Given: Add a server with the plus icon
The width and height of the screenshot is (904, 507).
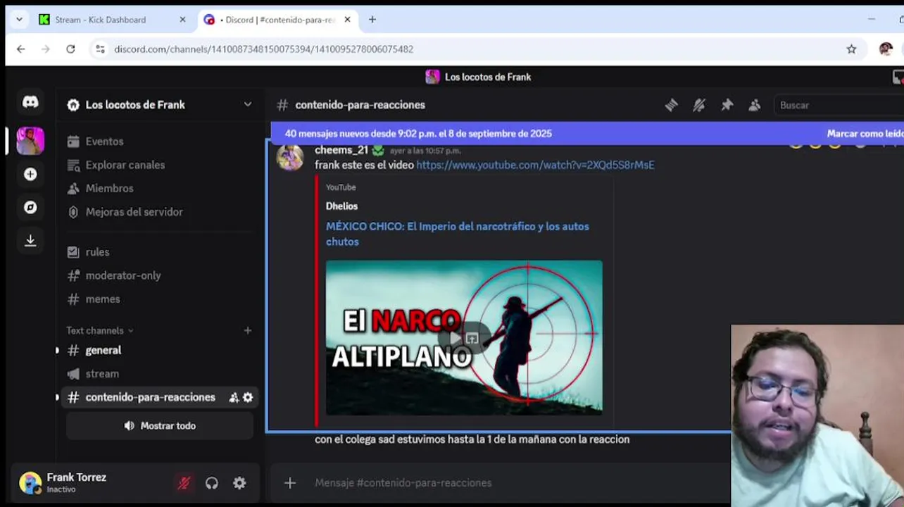Looking at the screenshot, I should (30, 174).
